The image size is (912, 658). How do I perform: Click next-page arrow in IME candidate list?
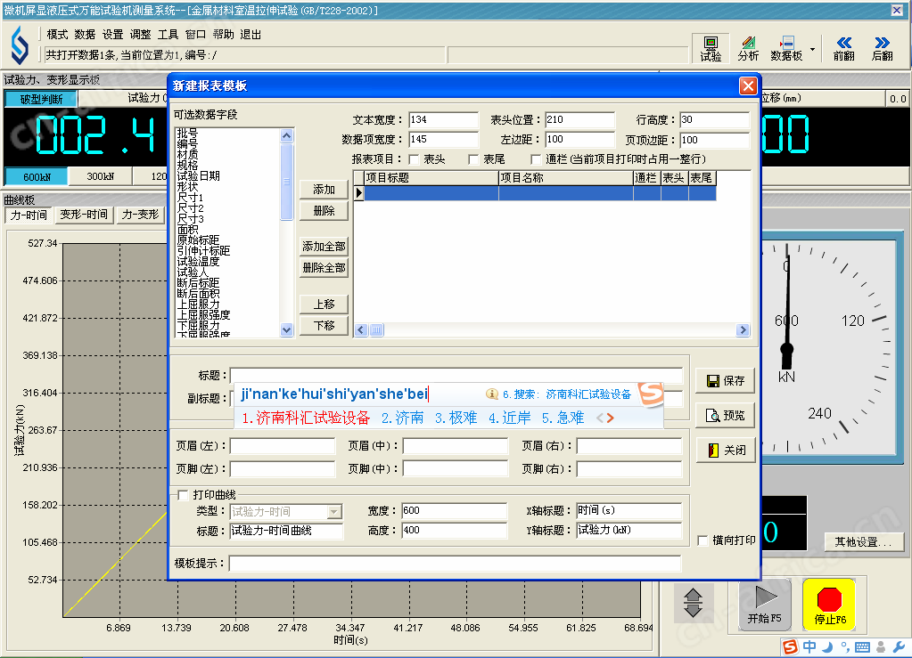click(x=610, y=418)
